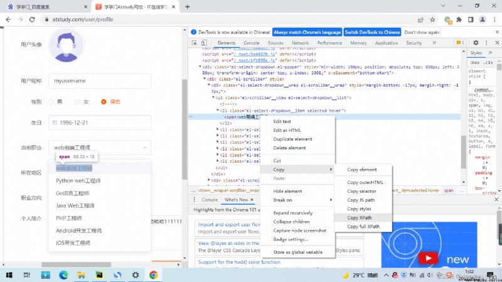Open Chrome from the taskbar
The height and width of the screenshot is (282, 502).
tap(153, 275)
